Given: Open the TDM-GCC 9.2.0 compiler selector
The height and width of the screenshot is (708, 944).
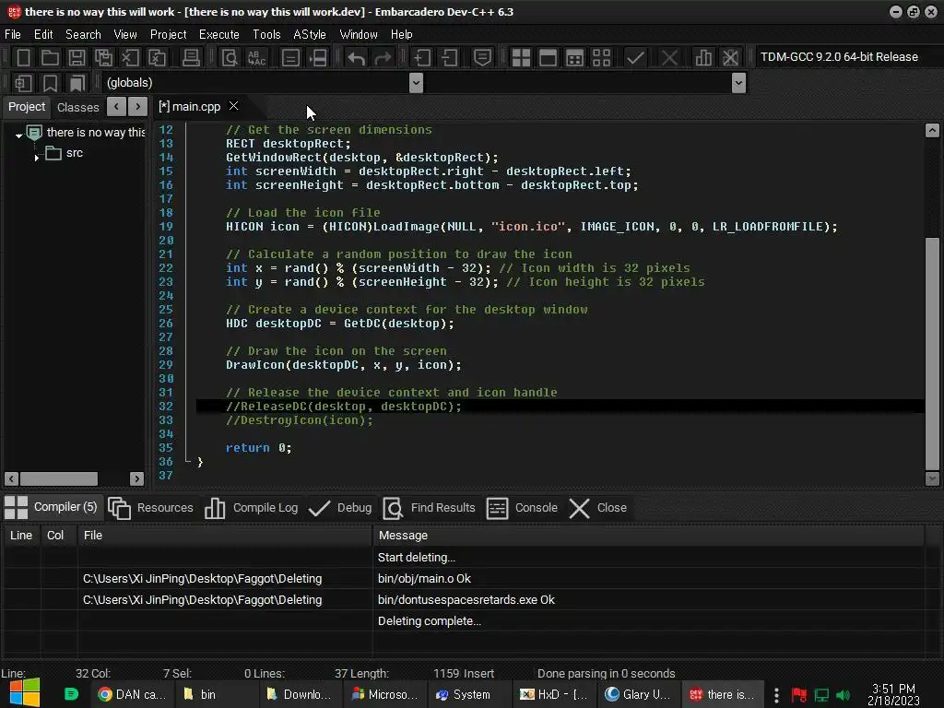Looking at the screenshot, I should click(839, 57).
